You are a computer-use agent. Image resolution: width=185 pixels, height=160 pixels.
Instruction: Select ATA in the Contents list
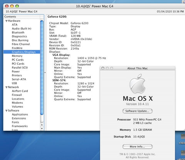(x=15, y=25)
